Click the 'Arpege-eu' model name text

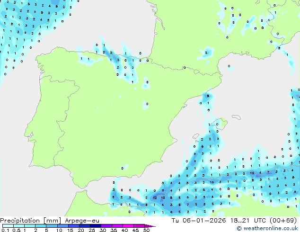tap(82, 221)
